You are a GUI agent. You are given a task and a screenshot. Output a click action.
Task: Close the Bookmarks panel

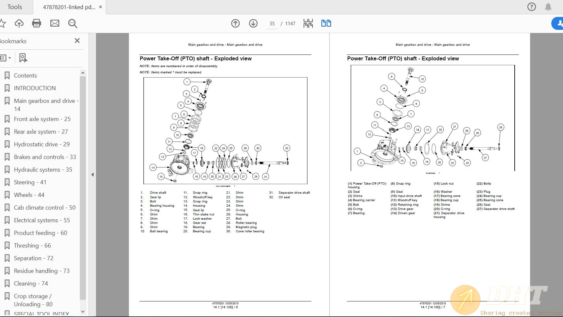coord(77,41)
